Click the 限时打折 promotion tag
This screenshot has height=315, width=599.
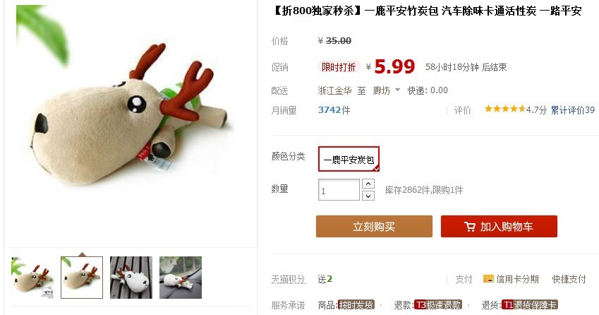pyautogui.click(x=339, y=67)
